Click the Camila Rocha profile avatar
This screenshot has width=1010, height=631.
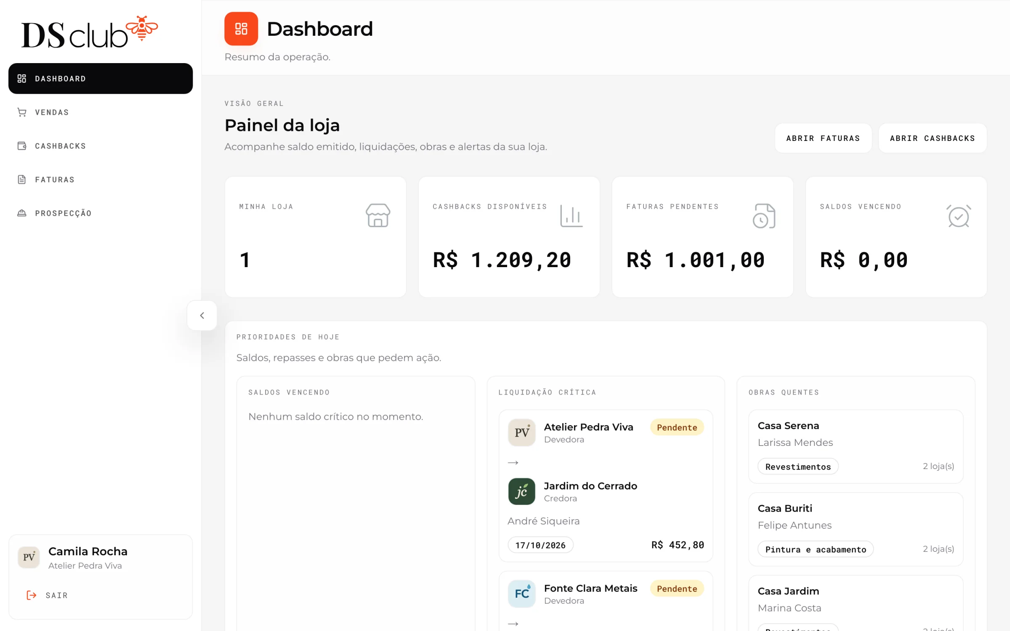pyautogui.click(x=29, y=557)
